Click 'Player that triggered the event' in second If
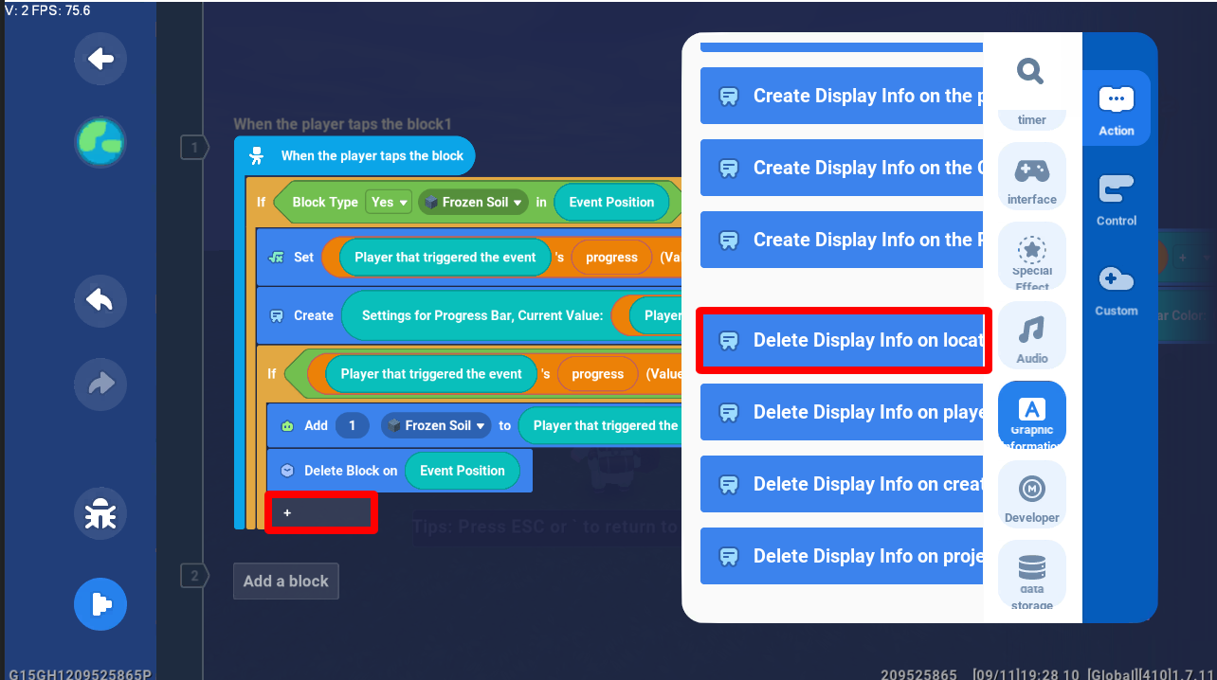Image resolution: width=1217 pixels, height=680 pixels. click(x=431, y=374)
